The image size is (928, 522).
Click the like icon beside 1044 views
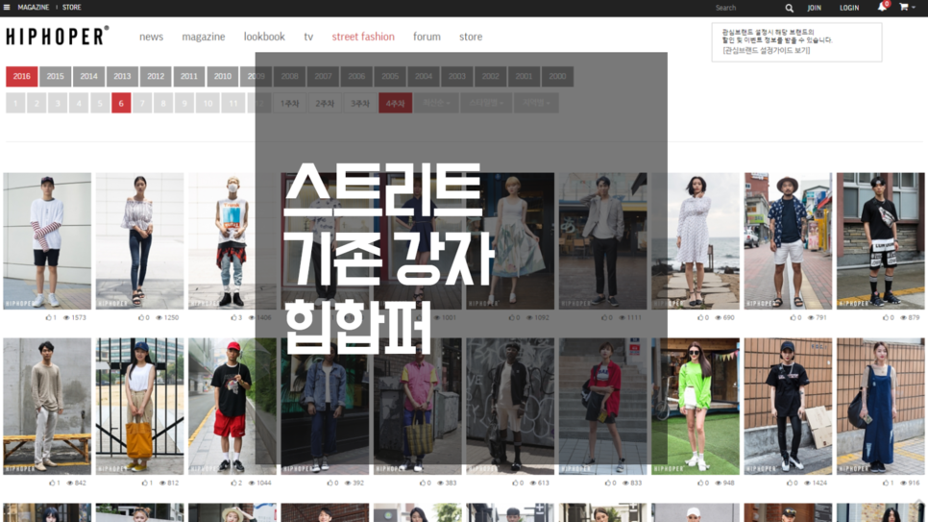234,483
